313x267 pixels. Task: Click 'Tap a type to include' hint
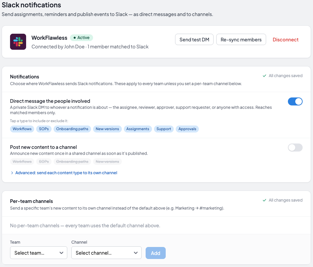(x=39, y=121)
